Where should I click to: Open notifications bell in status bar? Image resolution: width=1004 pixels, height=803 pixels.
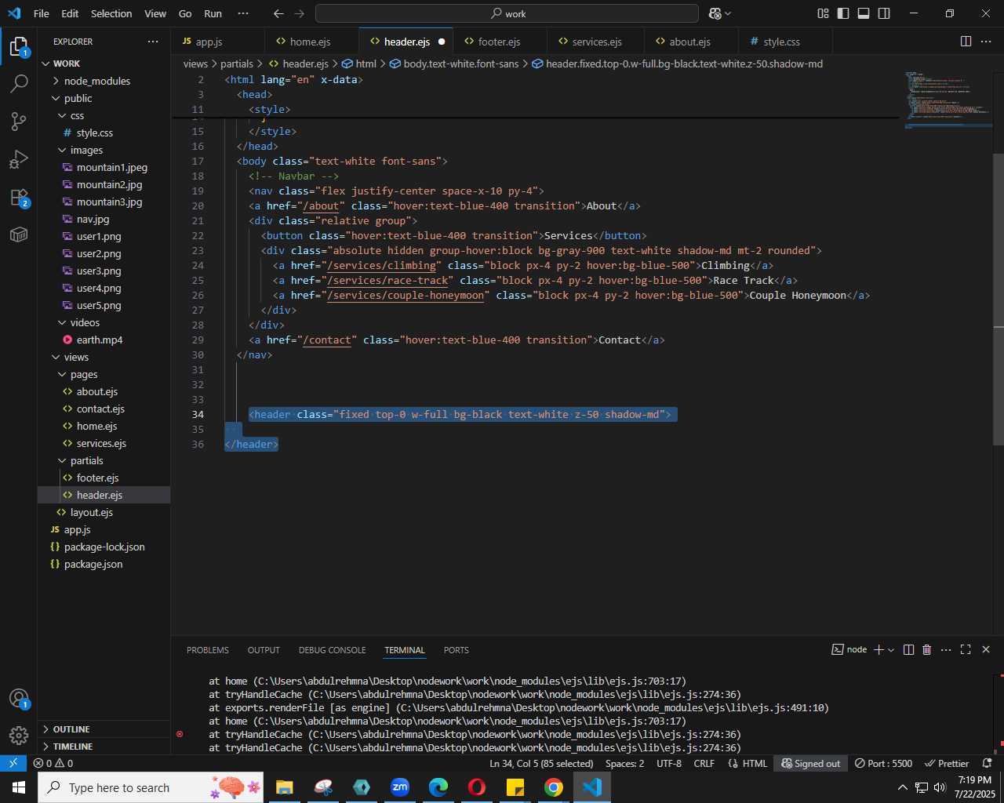988,763
